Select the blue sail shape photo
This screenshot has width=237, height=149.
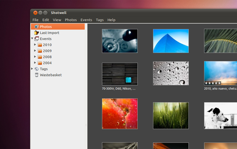click(171, 41)
